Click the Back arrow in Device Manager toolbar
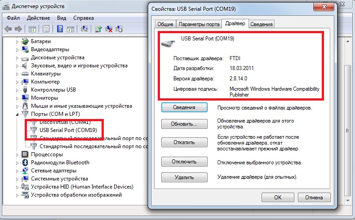Image resolution: width=355 pixels, height=220 pixels. [8, 29]
